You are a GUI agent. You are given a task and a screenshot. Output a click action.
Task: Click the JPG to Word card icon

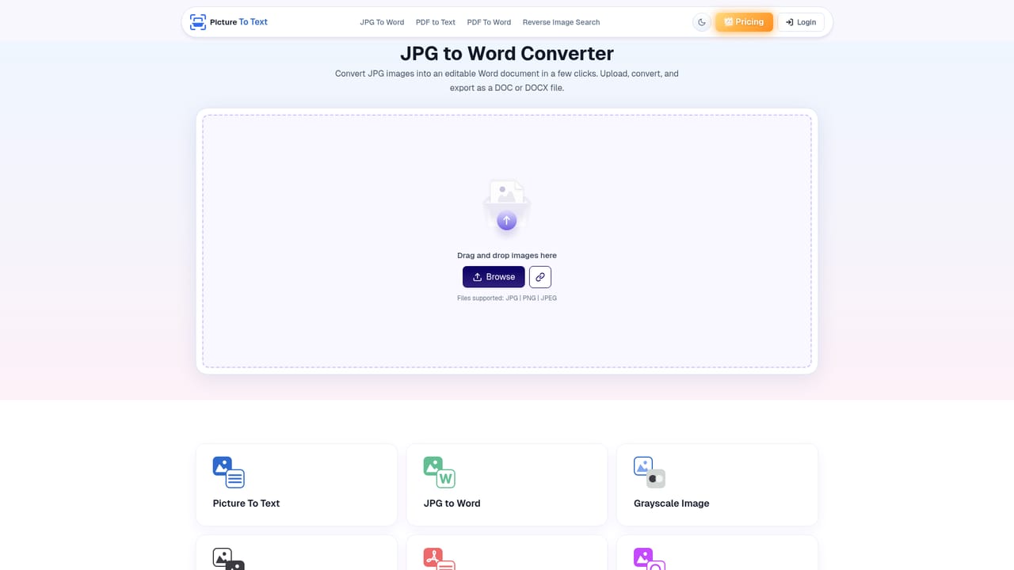pyautogui.click(x=440, y=472)
